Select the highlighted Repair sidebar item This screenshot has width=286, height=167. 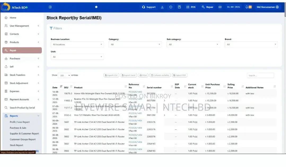point(22,51)
